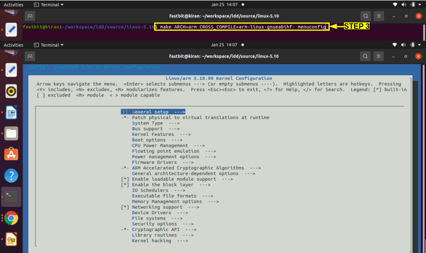
Task: Open the IO Schedulers entry
Action: click(159, 190)
